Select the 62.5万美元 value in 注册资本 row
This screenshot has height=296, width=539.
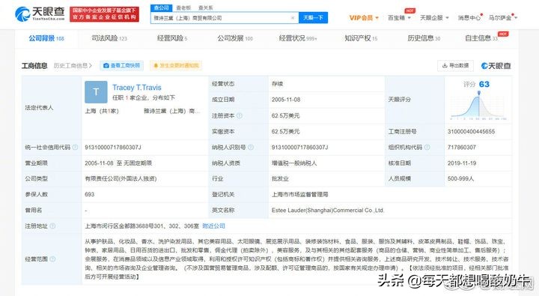coord(285,115)
